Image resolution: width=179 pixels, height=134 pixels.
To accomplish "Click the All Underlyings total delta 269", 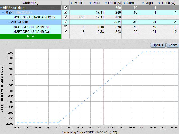I will pyautogui.click(x=118, y=8).
